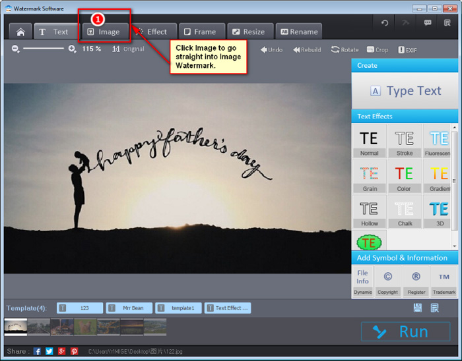Click the undo arrow icon in title toolbar
The width and height of the screenshot is (462, 361).
385,23
